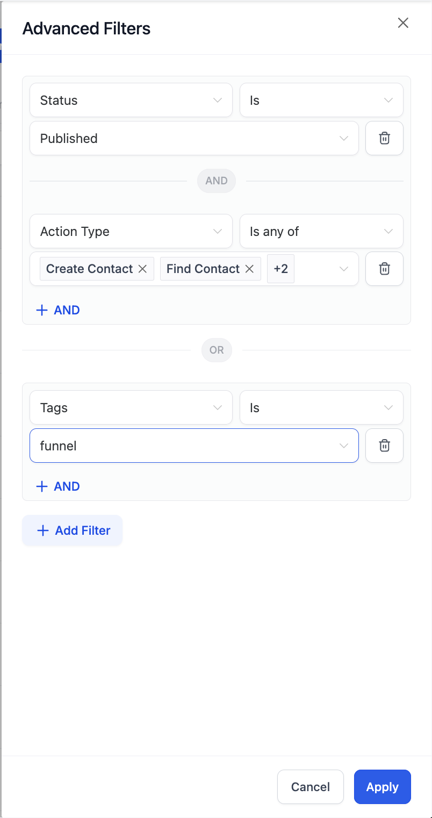Remove the Find Contact tag chip
The height and width of the screenshot is (818, 432).
[x=249, y=269]
